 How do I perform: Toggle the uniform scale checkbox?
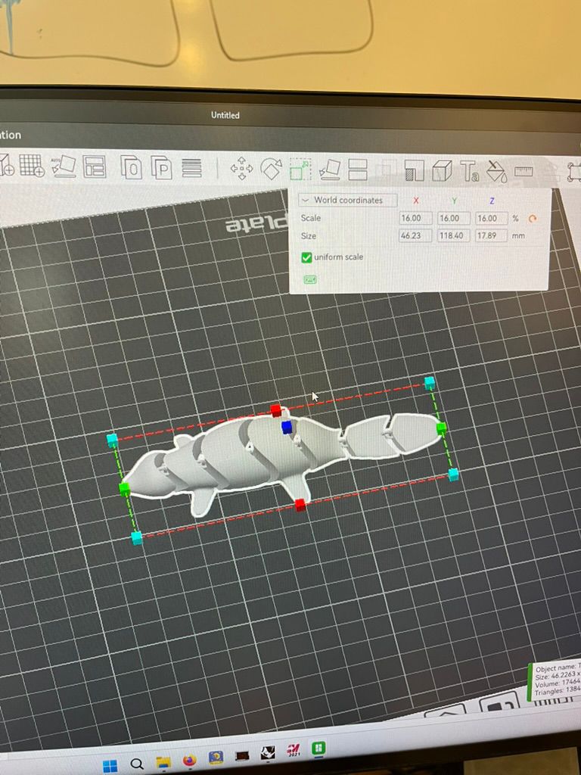[306, 257]
